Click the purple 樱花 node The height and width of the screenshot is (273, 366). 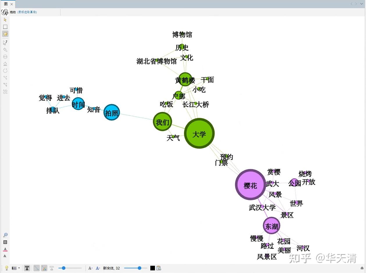coord(250,185)
